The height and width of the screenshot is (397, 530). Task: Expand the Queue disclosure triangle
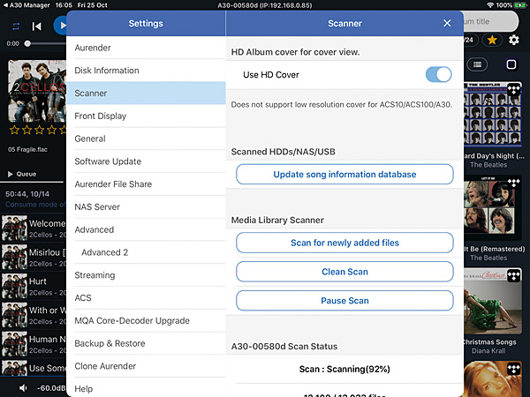[x=10, y=174]
